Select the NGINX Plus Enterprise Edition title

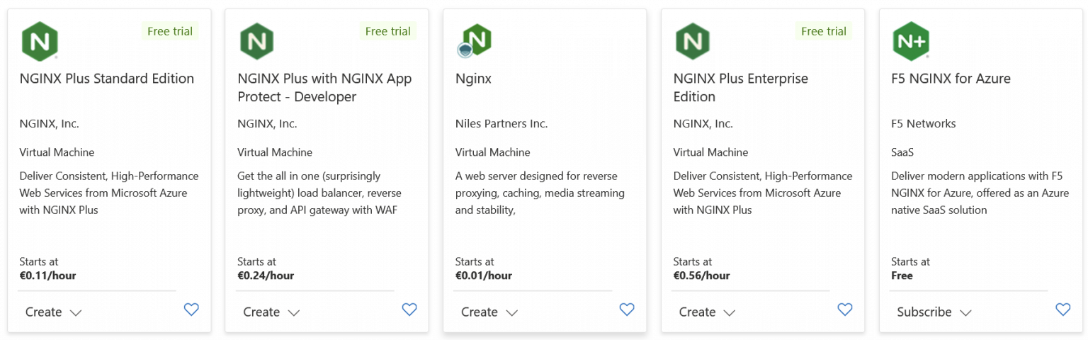tap(740, 88)
